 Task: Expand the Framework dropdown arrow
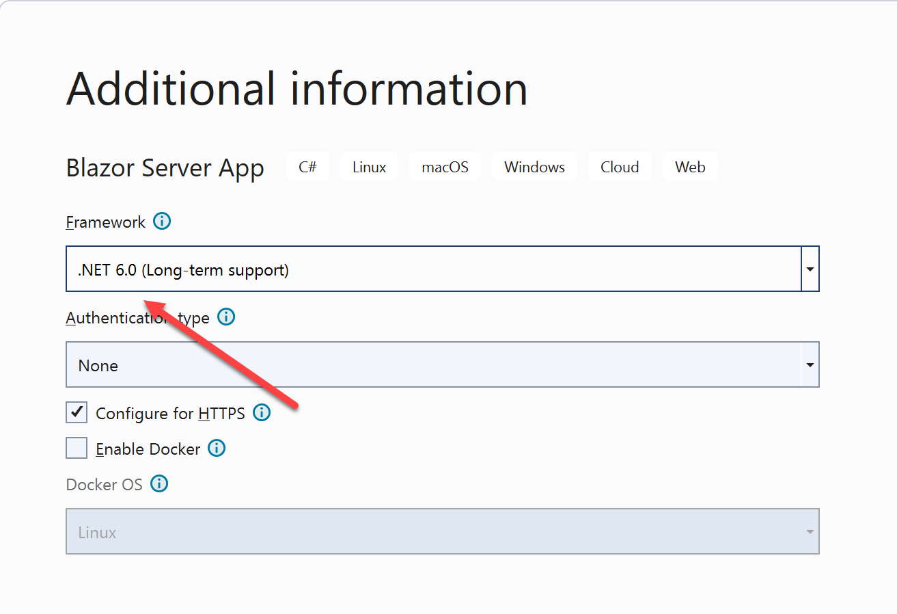810,269
